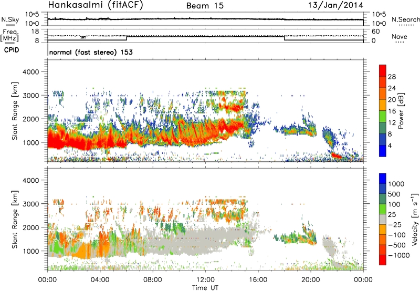
Task: Click the N.Search legend label
Action: tap(405, 19)
